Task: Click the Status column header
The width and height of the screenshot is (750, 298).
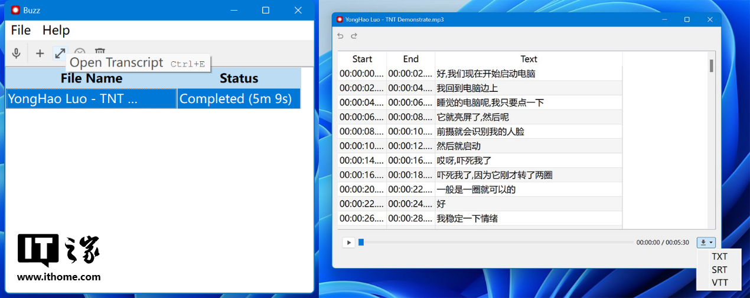Action: 239,78
